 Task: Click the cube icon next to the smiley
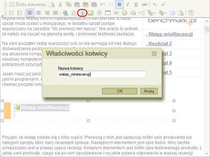pos(133,13)
